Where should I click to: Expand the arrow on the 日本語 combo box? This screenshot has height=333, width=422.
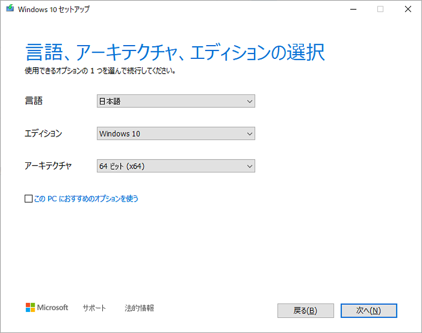[x=250, y=101]
